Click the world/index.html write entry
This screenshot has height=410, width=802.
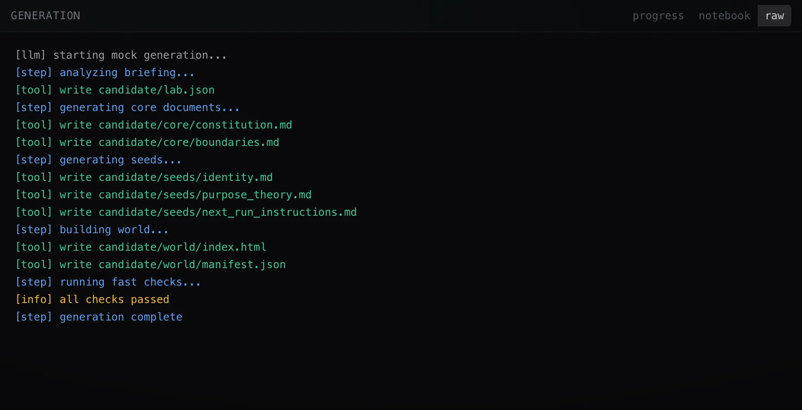141,247
